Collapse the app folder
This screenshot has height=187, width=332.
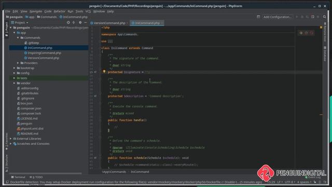pyautogui.click(x=15, y=33)
